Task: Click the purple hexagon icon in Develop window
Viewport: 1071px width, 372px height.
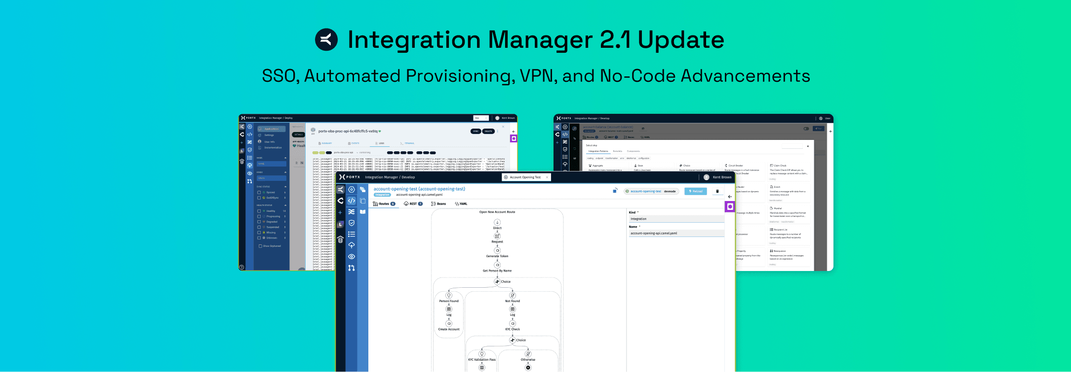Action: (730, 206)
